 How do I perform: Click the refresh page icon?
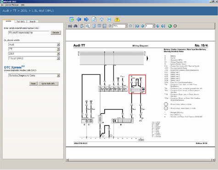coord(94,19)
